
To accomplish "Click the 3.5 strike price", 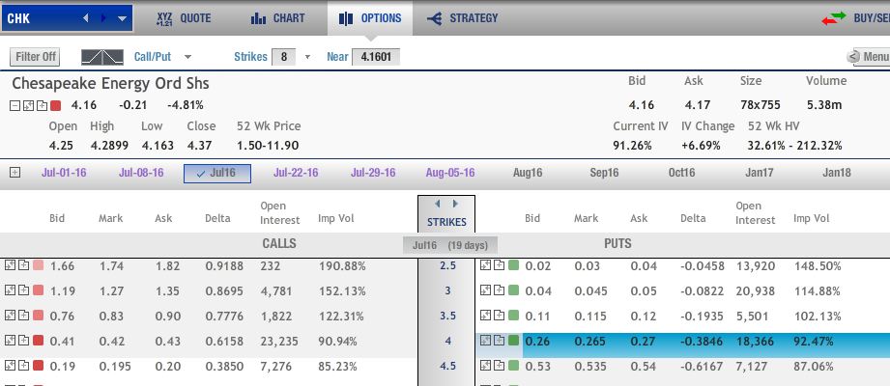I will click(447, 316).
